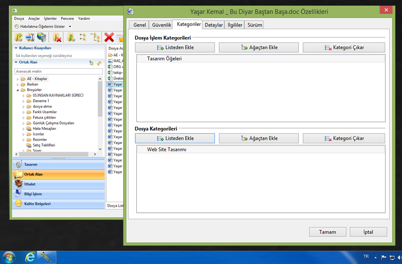Click the refresh icon in Ortak Alan header
The image size is (402, 264).
pos(99,63)
